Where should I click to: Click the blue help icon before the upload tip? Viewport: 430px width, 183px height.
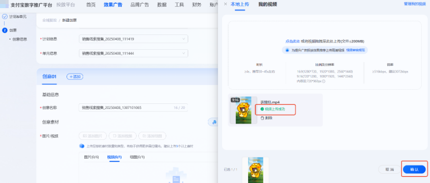(x=81, y=146)
